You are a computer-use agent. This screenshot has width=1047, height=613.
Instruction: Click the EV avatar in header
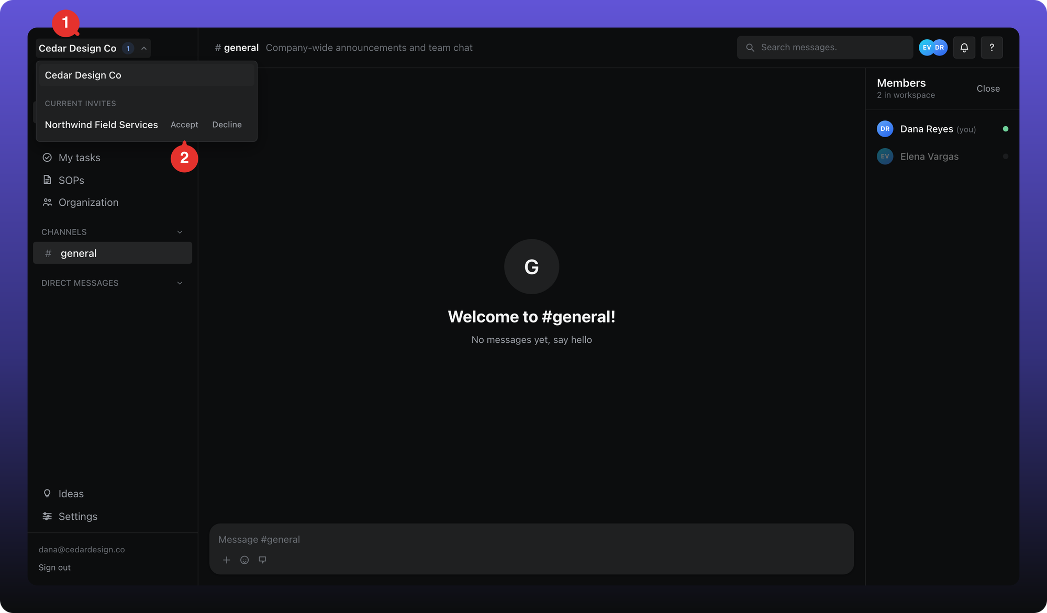pos(926,48)
